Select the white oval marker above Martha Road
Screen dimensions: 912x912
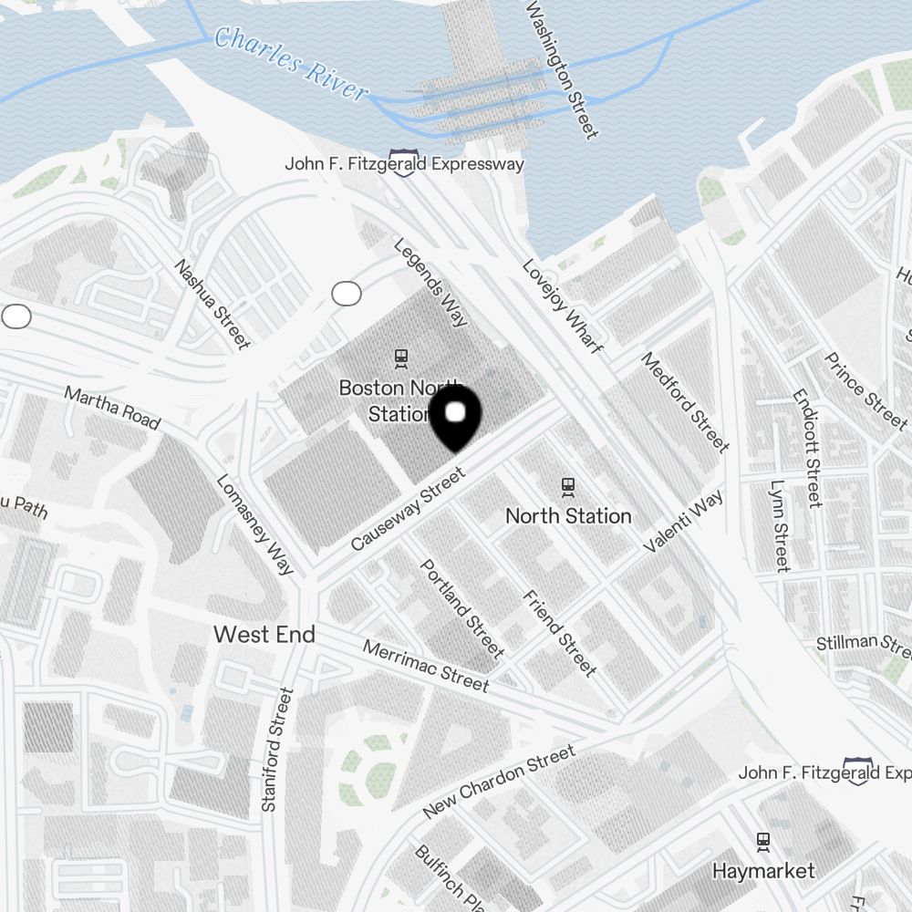coord(16,316)
